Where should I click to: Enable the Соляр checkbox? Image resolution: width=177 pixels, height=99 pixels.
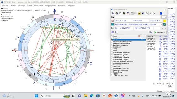pyautogui.click(x=111, y=49)
